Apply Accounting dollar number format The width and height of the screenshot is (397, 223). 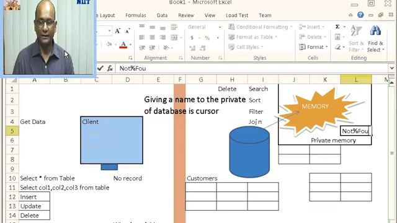[192, 38]
